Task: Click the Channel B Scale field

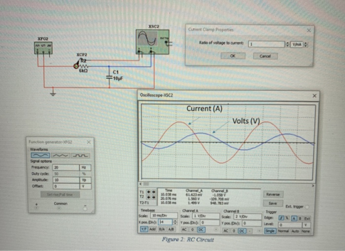Action: pos(248,217)
